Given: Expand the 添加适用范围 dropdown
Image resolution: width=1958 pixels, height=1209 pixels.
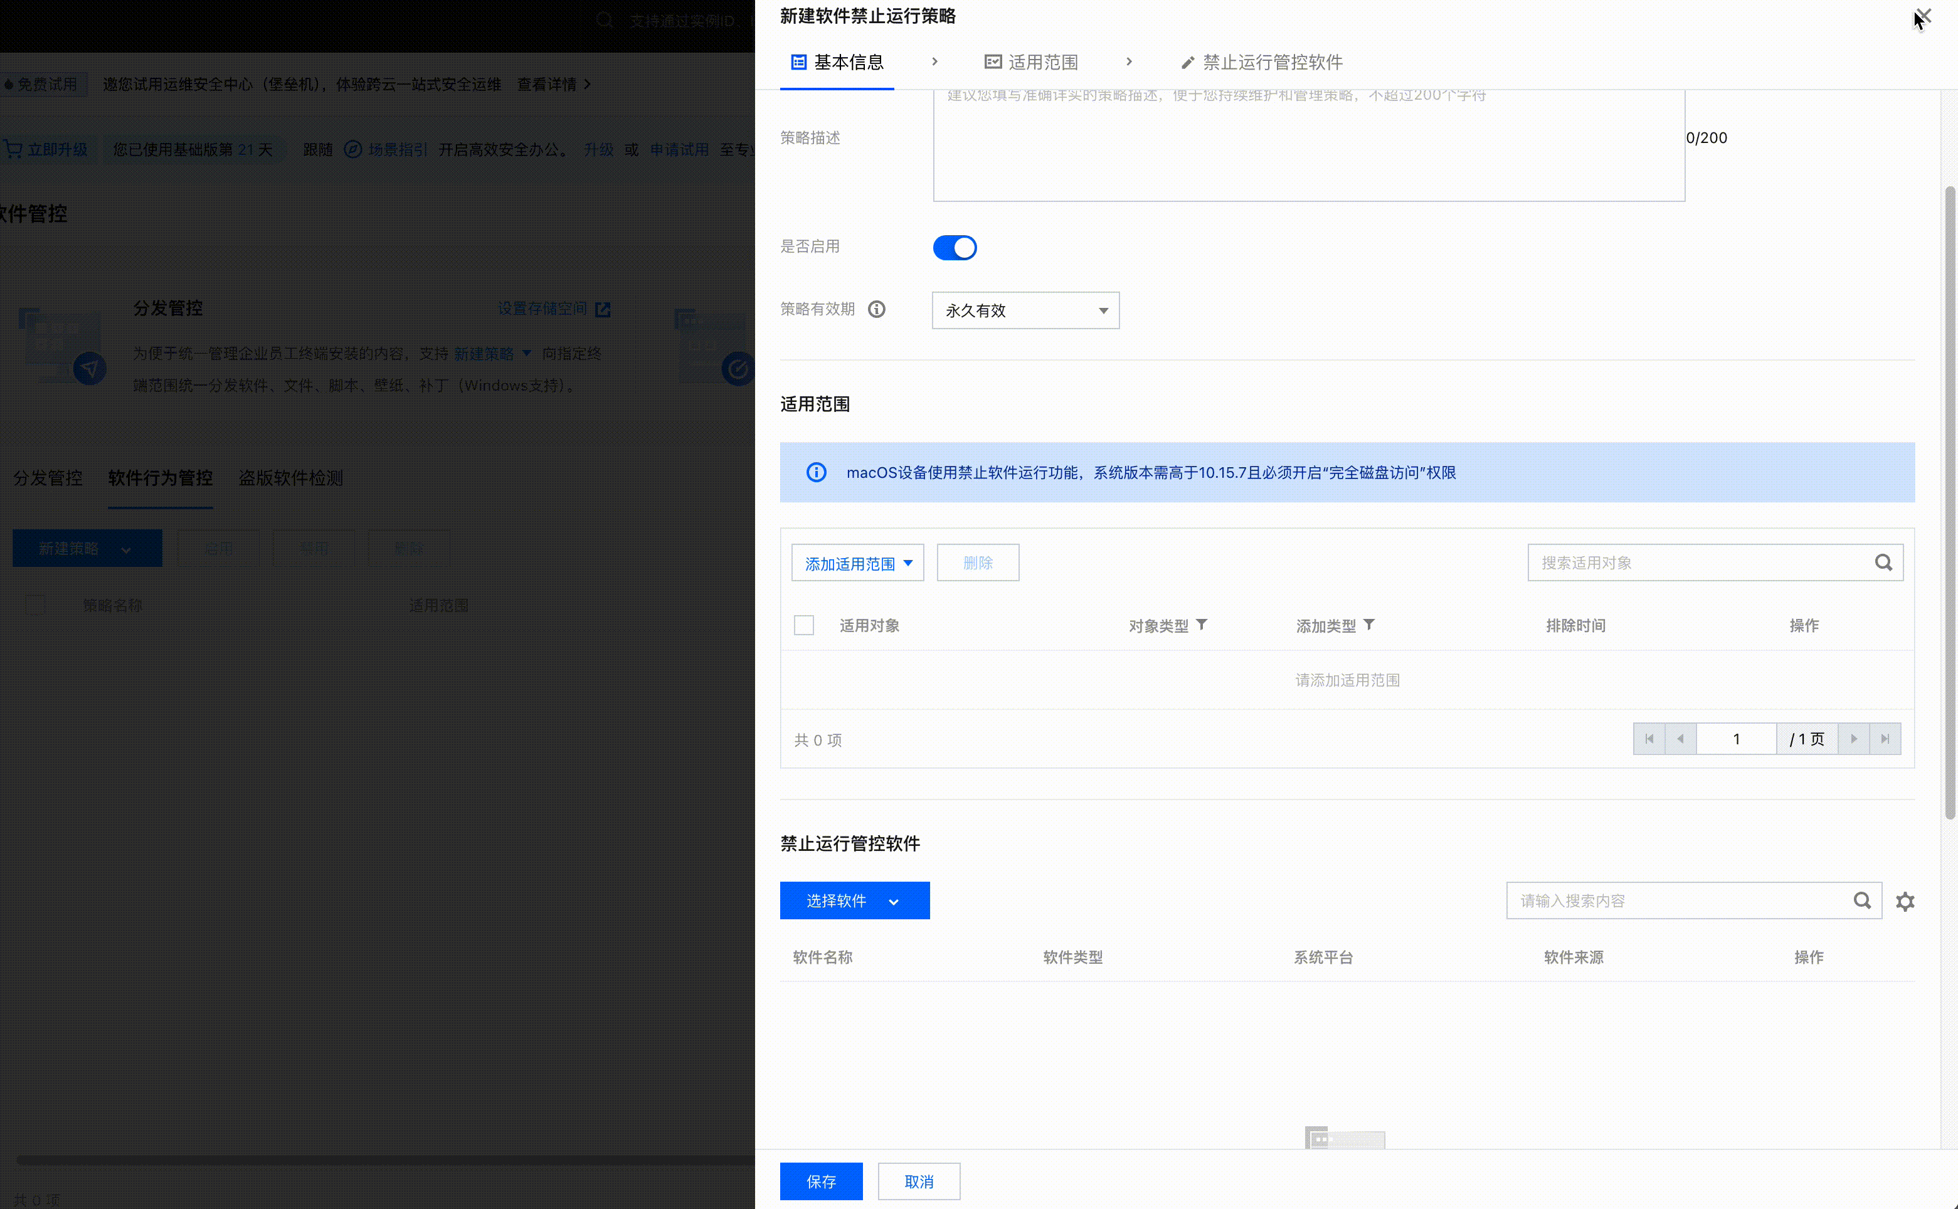Looking at the screenshot, I should coord(857,564).
